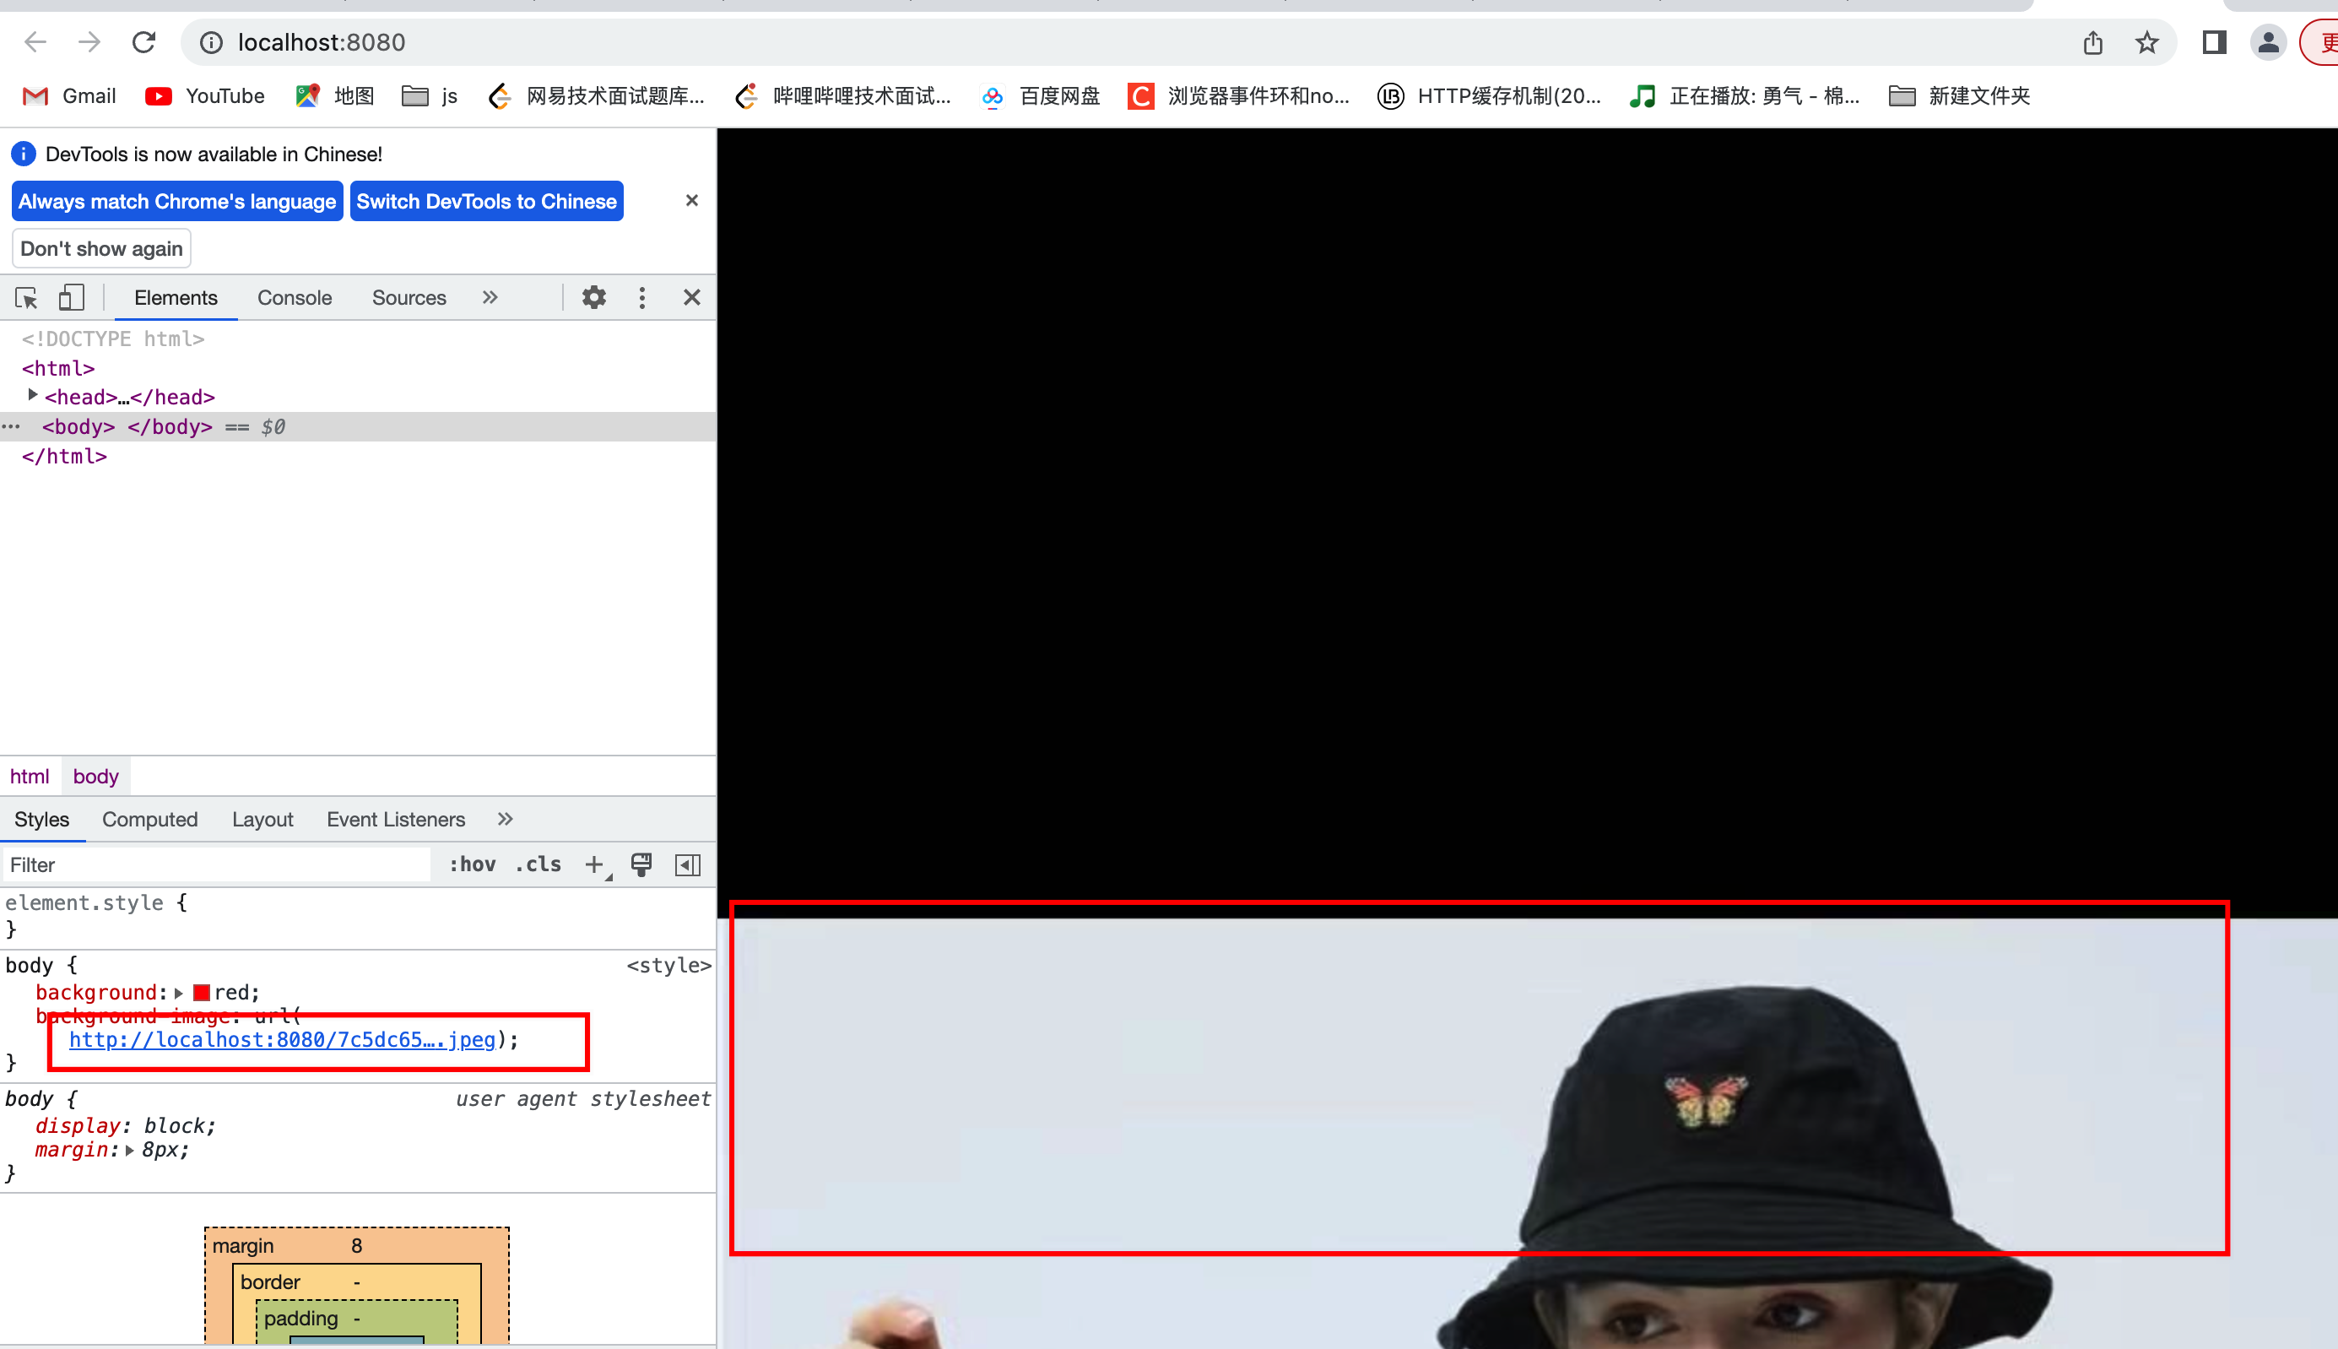
Task: Open the 浏览器事件环和no... bookmark
Action: pyautogui.click(x=1237, y=96)
